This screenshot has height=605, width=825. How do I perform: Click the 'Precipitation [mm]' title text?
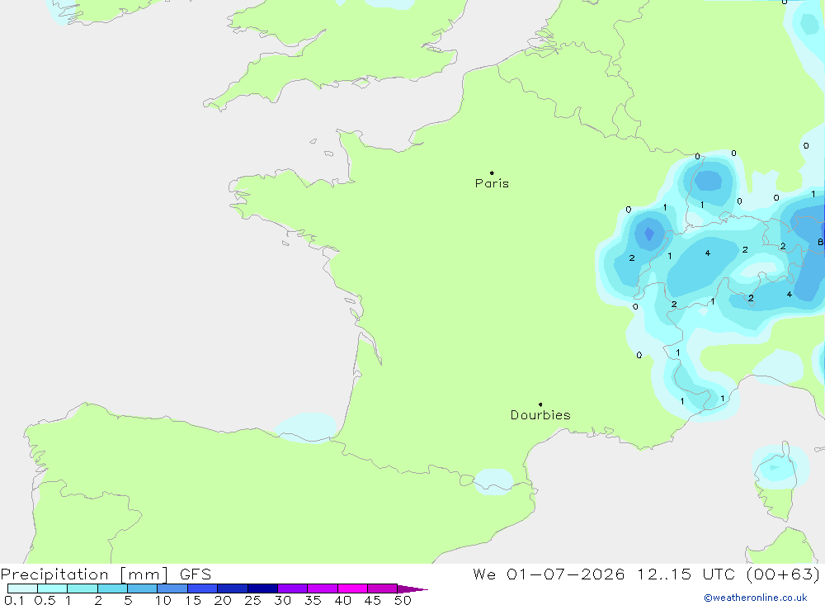point(84,574)
